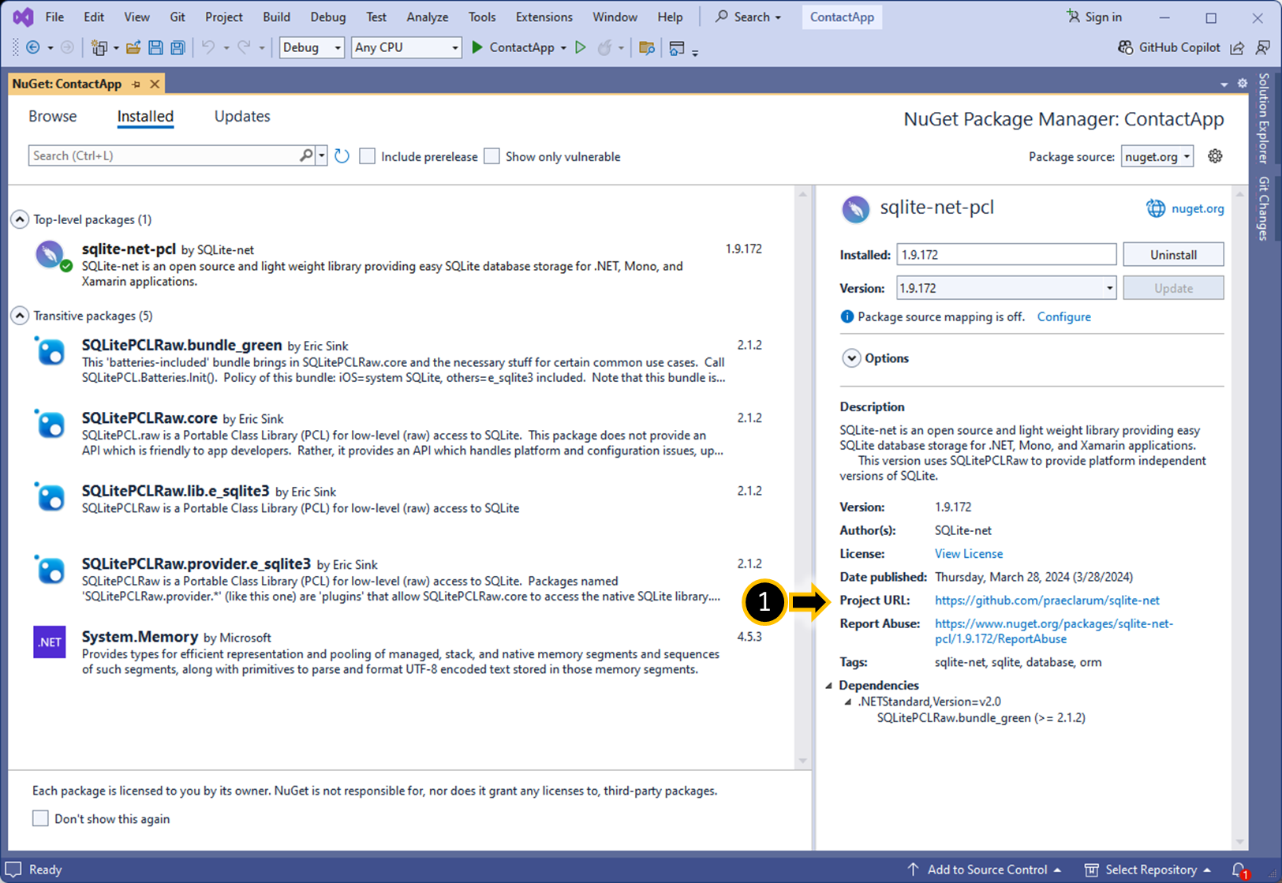Click the refresh icon beside the search box
Screen dimensions: 1282x883
pyautogui.click(x=342, y=156)
